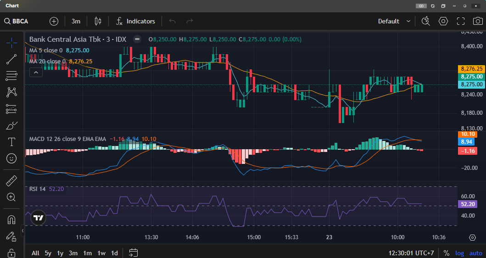Click the pop-out window icon in title bar
Viewport: 486px width, 258px height.
(443, 6)
